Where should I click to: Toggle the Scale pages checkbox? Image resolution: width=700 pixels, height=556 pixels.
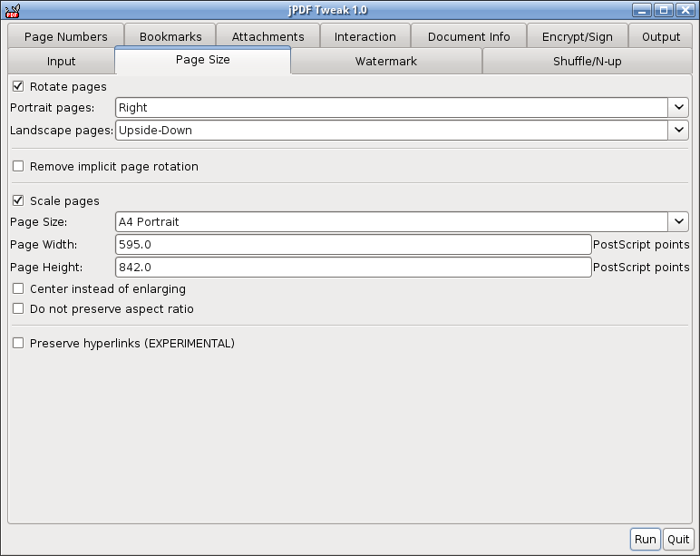click(x=18, y=200)
